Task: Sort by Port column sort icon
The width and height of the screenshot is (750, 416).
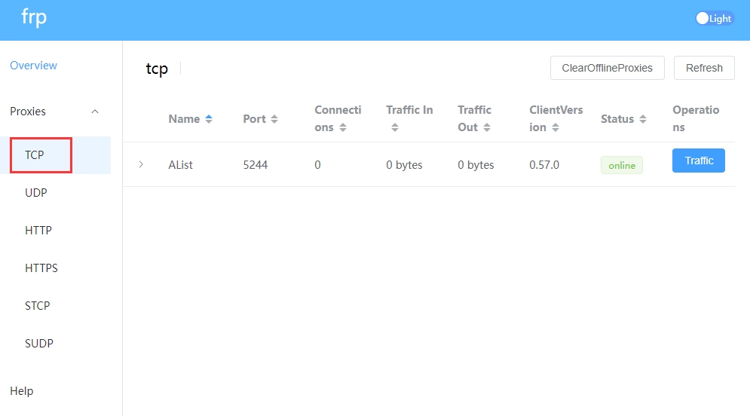Action: pyautogui.click(x=274, y=119)
